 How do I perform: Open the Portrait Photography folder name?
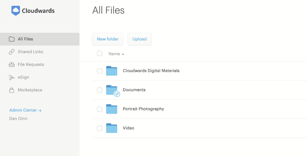(143, 109)
